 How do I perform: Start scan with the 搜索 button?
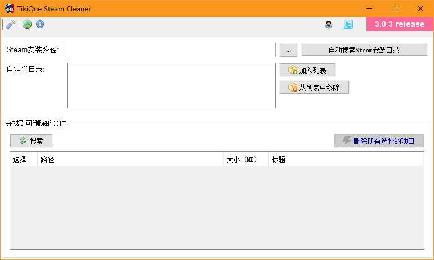[31, 141]
